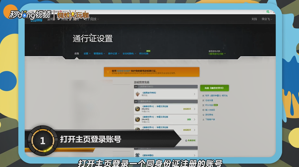Viewport: 299px width, 167px height.
Task: Click green 充值《魔兽世界》 button
Action: click(214, 88)
